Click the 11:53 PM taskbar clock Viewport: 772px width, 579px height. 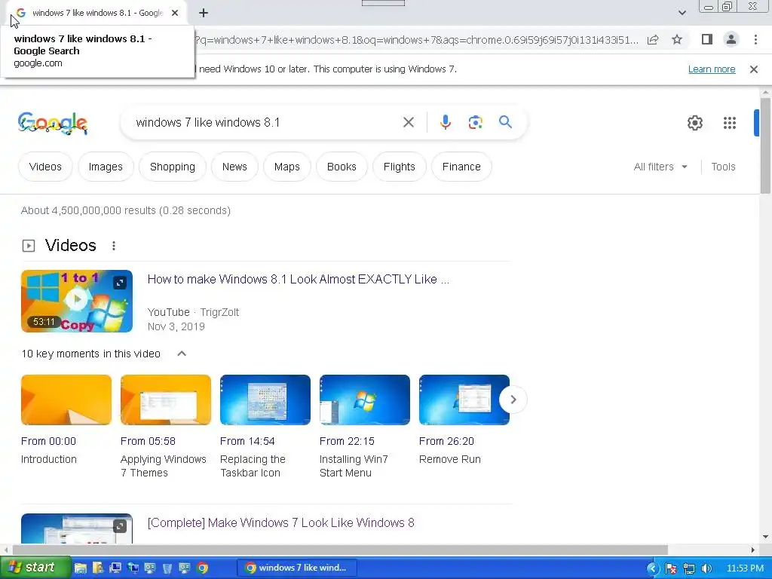point(745,568)
